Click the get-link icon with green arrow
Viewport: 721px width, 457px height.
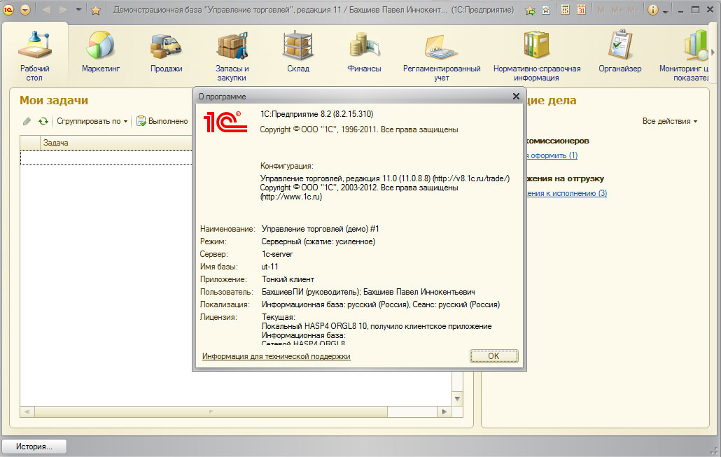tap(530, 10)
